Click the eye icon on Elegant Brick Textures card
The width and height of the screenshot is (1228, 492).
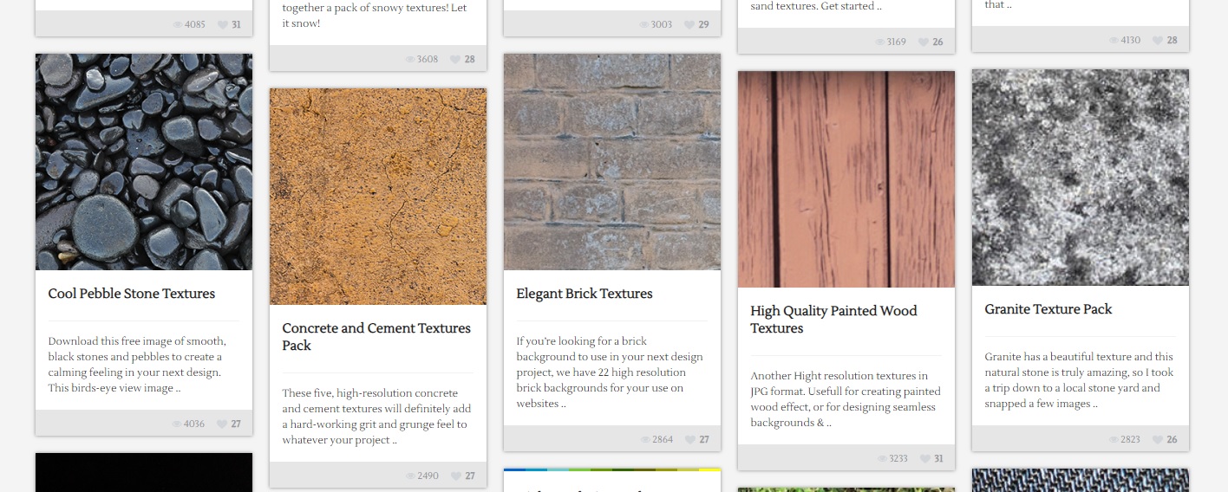click(x=645, y=440)
